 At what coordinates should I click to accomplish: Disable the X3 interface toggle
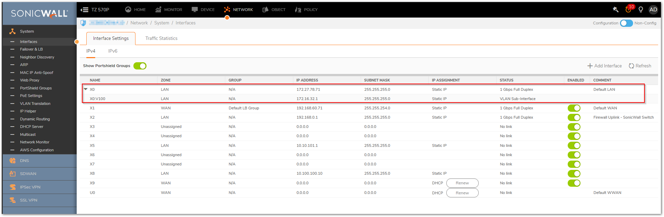pyautogui.click(x=574, y=127)
